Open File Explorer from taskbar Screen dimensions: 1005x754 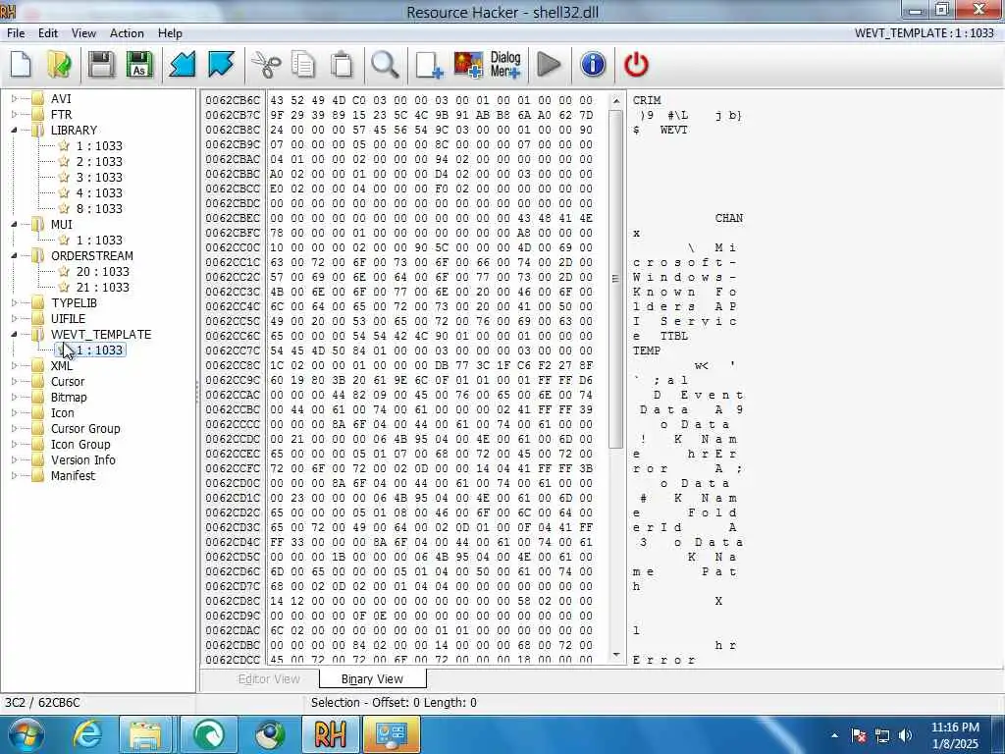(x=145, y=734)
